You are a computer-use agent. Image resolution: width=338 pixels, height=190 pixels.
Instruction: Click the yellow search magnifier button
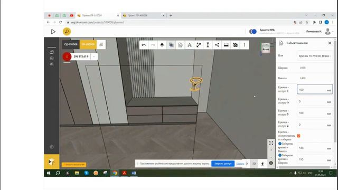(x=67, y=32)
